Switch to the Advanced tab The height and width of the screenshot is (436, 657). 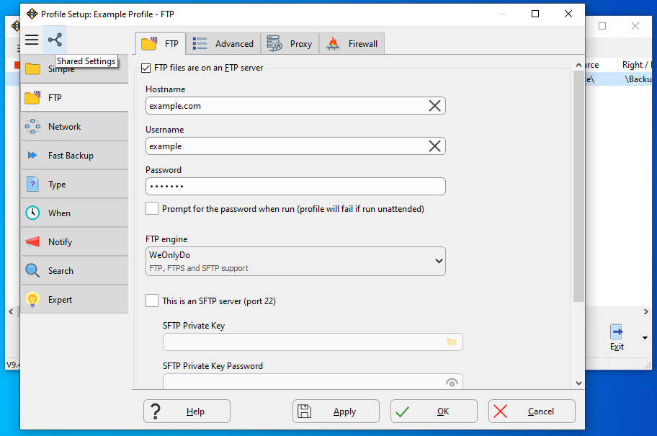[x=224, y=44]
